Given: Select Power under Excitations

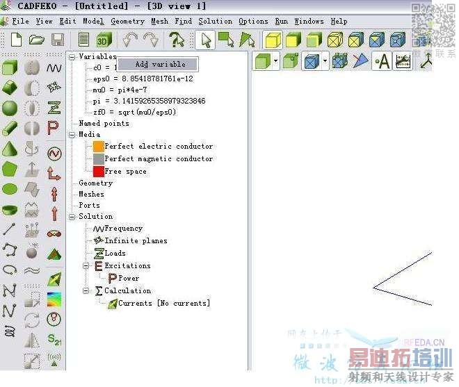Looking at the screenshot, I should pos(129,278).
